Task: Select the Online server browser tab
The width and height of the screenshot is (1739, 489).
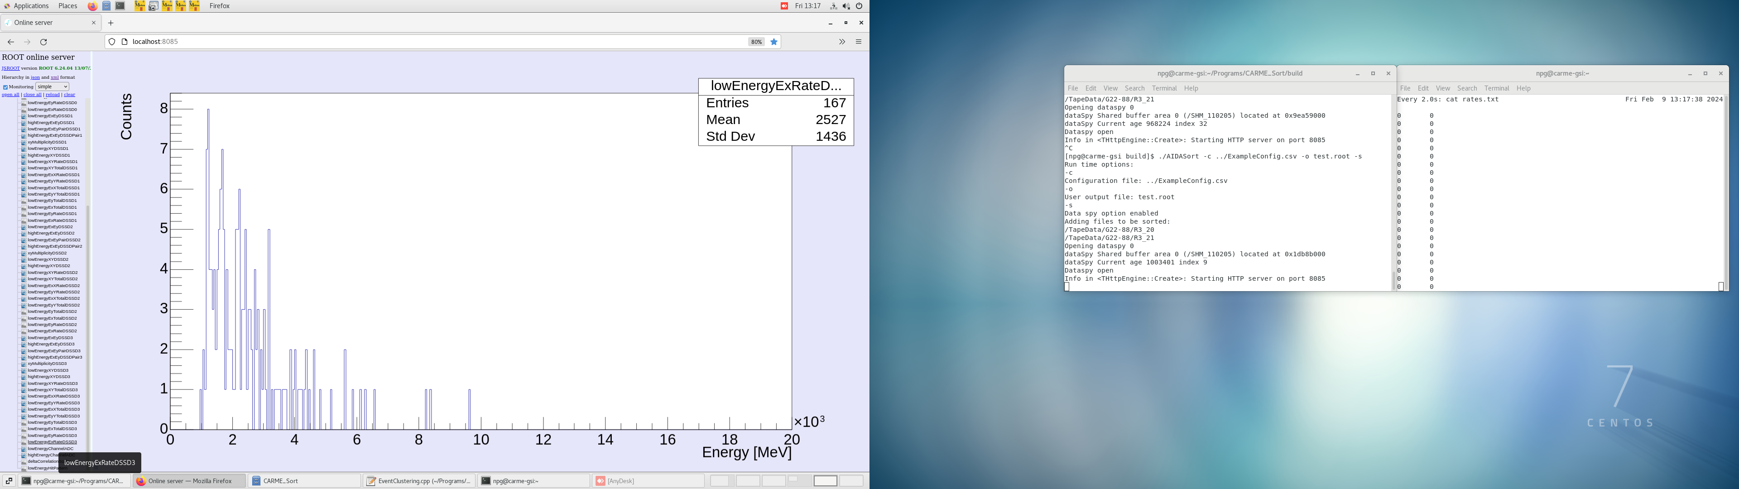Action: click(x=51, y=23)
